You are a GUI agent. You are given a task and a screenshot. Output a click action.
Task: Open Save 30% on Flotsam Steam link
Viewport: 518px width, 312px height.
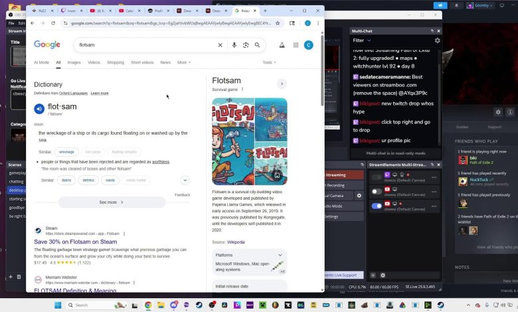(75, 242)
